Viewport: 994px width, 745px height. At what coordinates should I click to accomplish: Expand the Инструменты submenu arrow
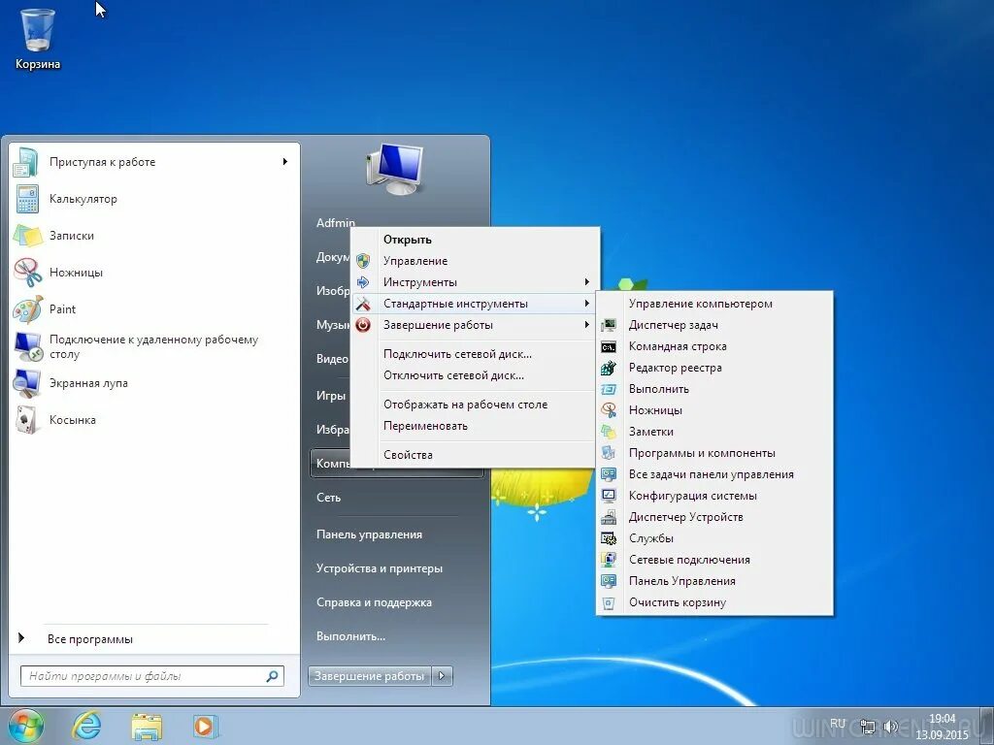[587, 282]
